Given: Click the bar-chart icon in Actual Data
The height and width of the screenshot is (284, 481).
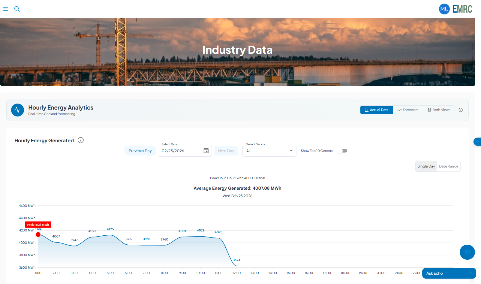Looking at the screenshot, I should click(367, 110).
